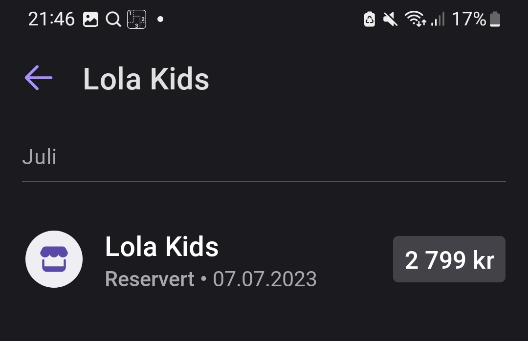The width and height of the screenshot is (528, 341).
Task: Tap the image notification icon in status bar
Action: click(x=90, y=19)
